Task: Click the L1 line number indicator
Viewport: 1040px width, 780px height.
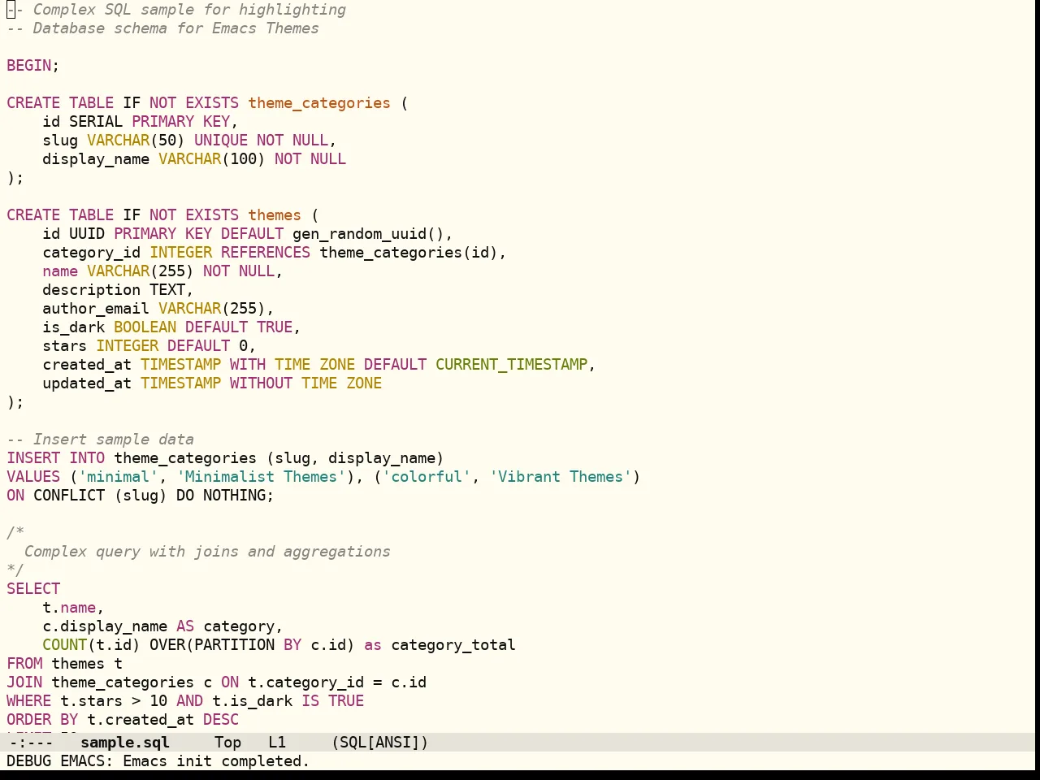Action: (277, 743)
